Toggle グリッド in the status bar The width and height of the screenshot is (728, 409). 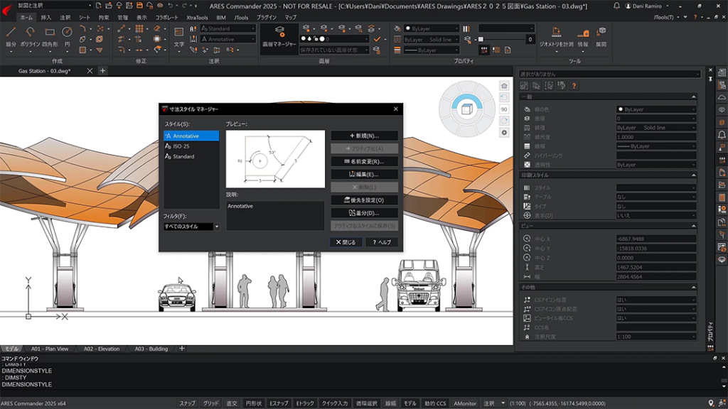coord(210,403)
